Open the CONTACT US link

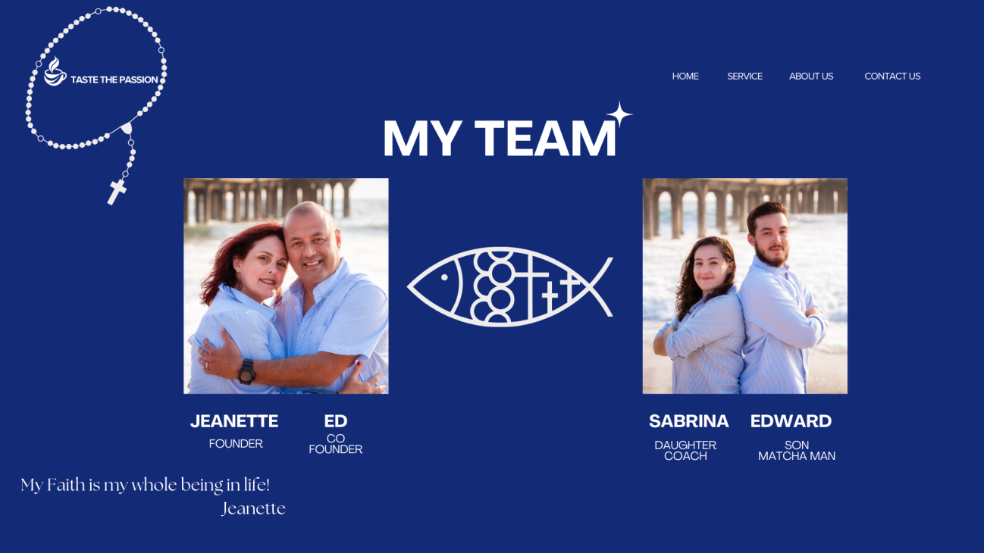(x=892, y=77)
